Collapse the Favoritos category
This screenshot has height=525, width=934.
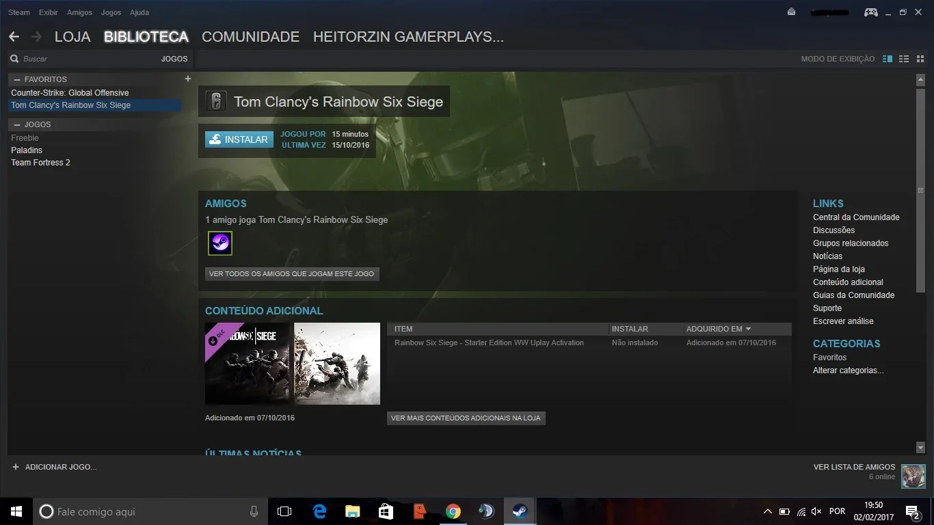click(x=17, y=79)
